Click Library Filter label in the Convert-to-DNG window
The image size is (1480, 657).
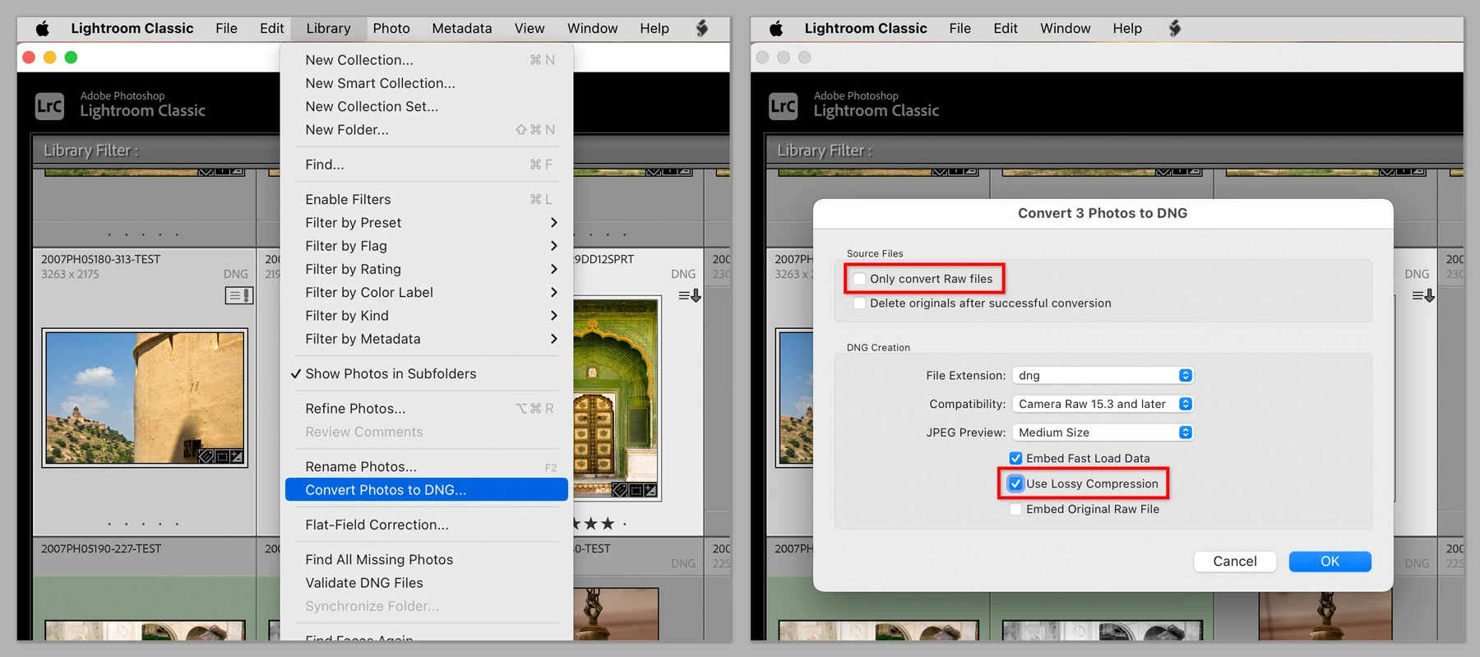pos(824,151)
